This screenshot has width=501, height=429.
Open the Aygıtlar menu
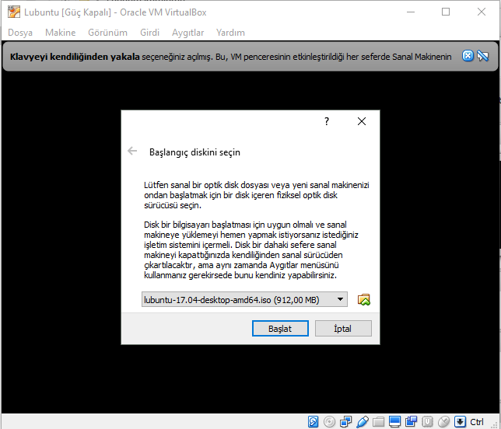coord(187,33)
